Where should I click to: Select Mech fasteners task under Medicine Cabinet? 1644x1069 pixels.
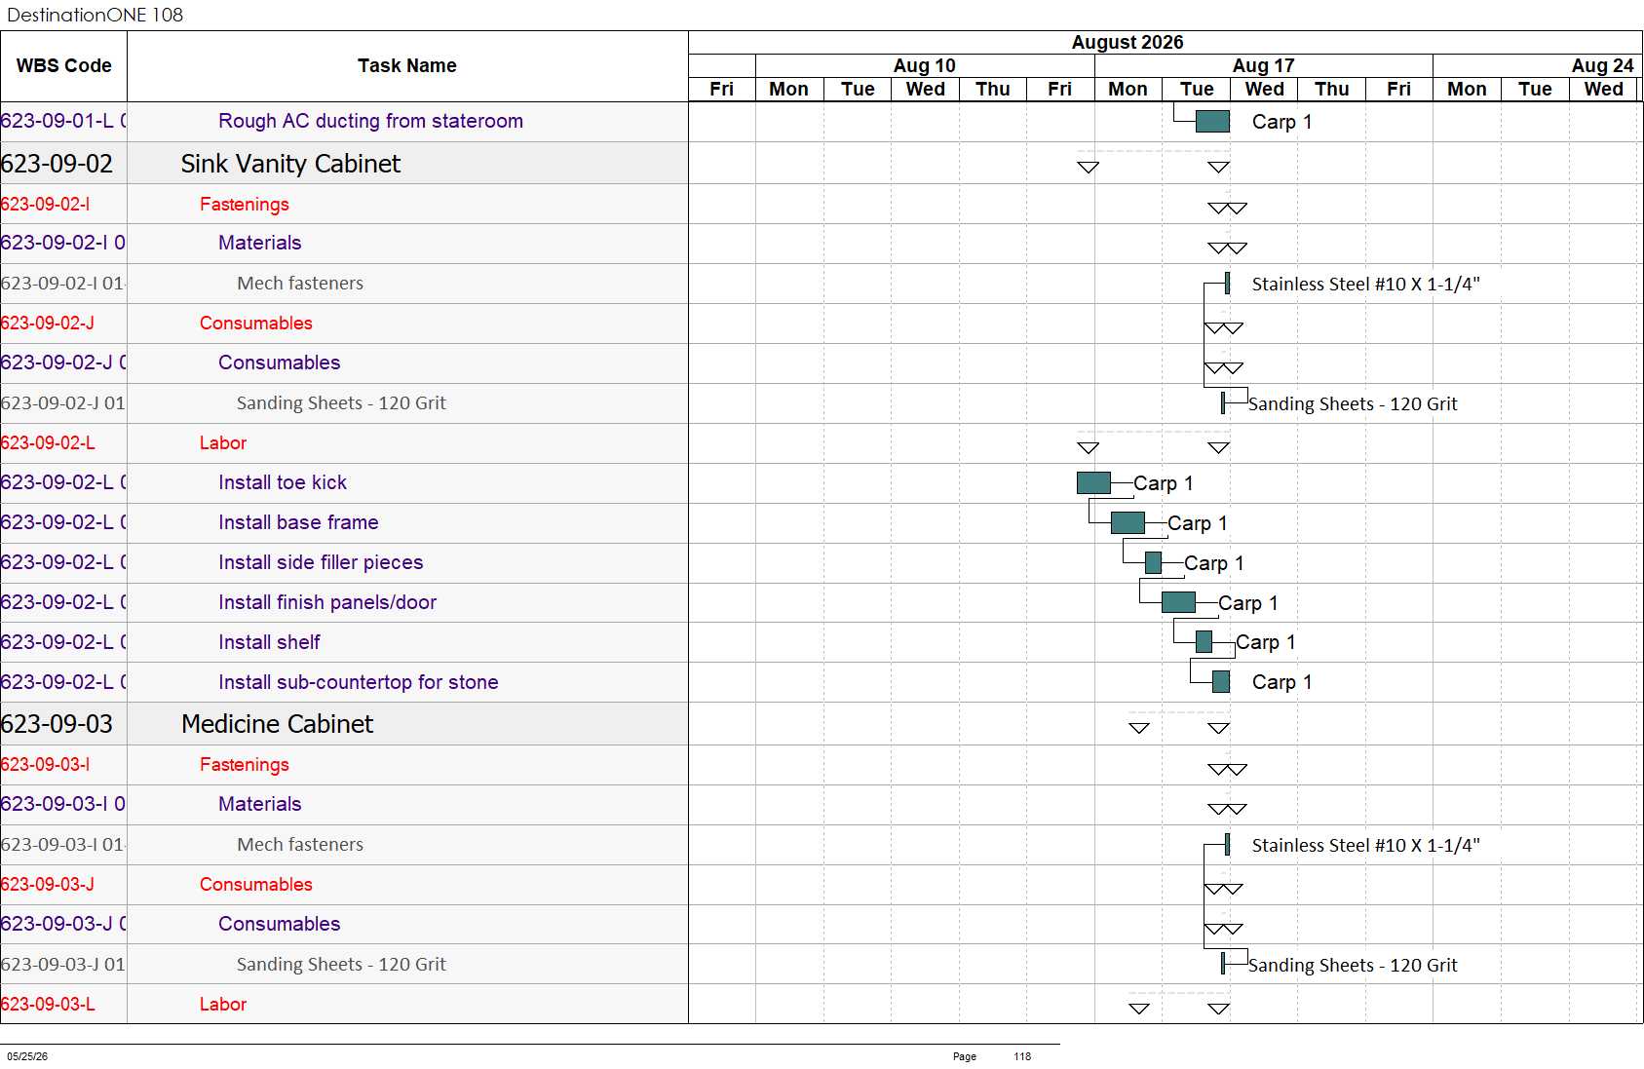coord(300,845)
